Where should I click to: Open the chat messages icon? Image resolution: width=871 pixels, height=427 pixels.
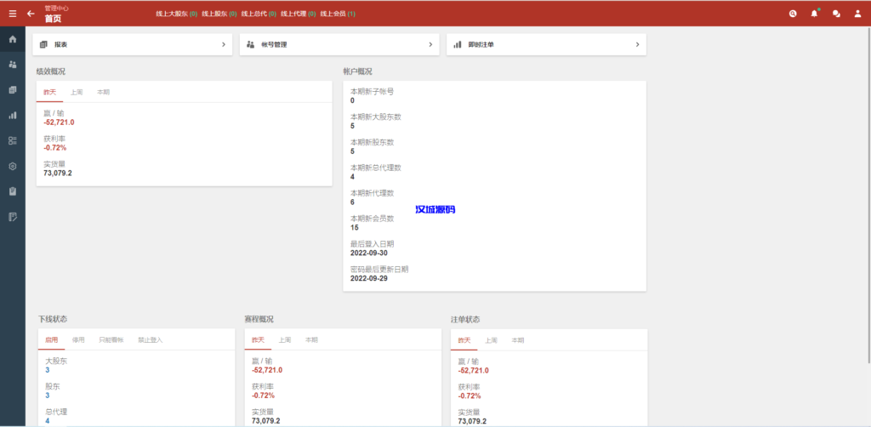(x=836, y=14)
